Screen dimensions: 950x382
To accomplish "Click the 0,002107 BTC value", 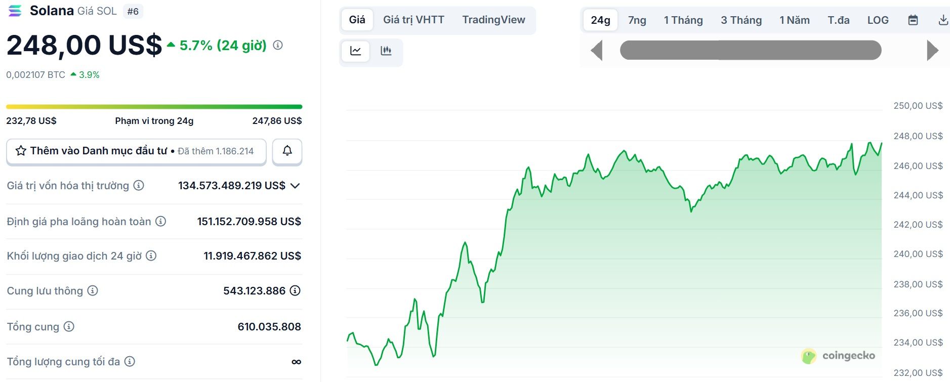I will pyautogui.click(x=35, y=75).
